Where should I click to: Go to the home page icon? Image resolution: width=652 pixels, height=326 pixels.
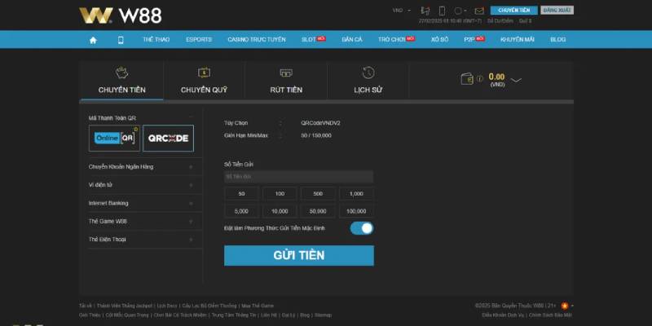pyautogui.click(x=93, y=40)
